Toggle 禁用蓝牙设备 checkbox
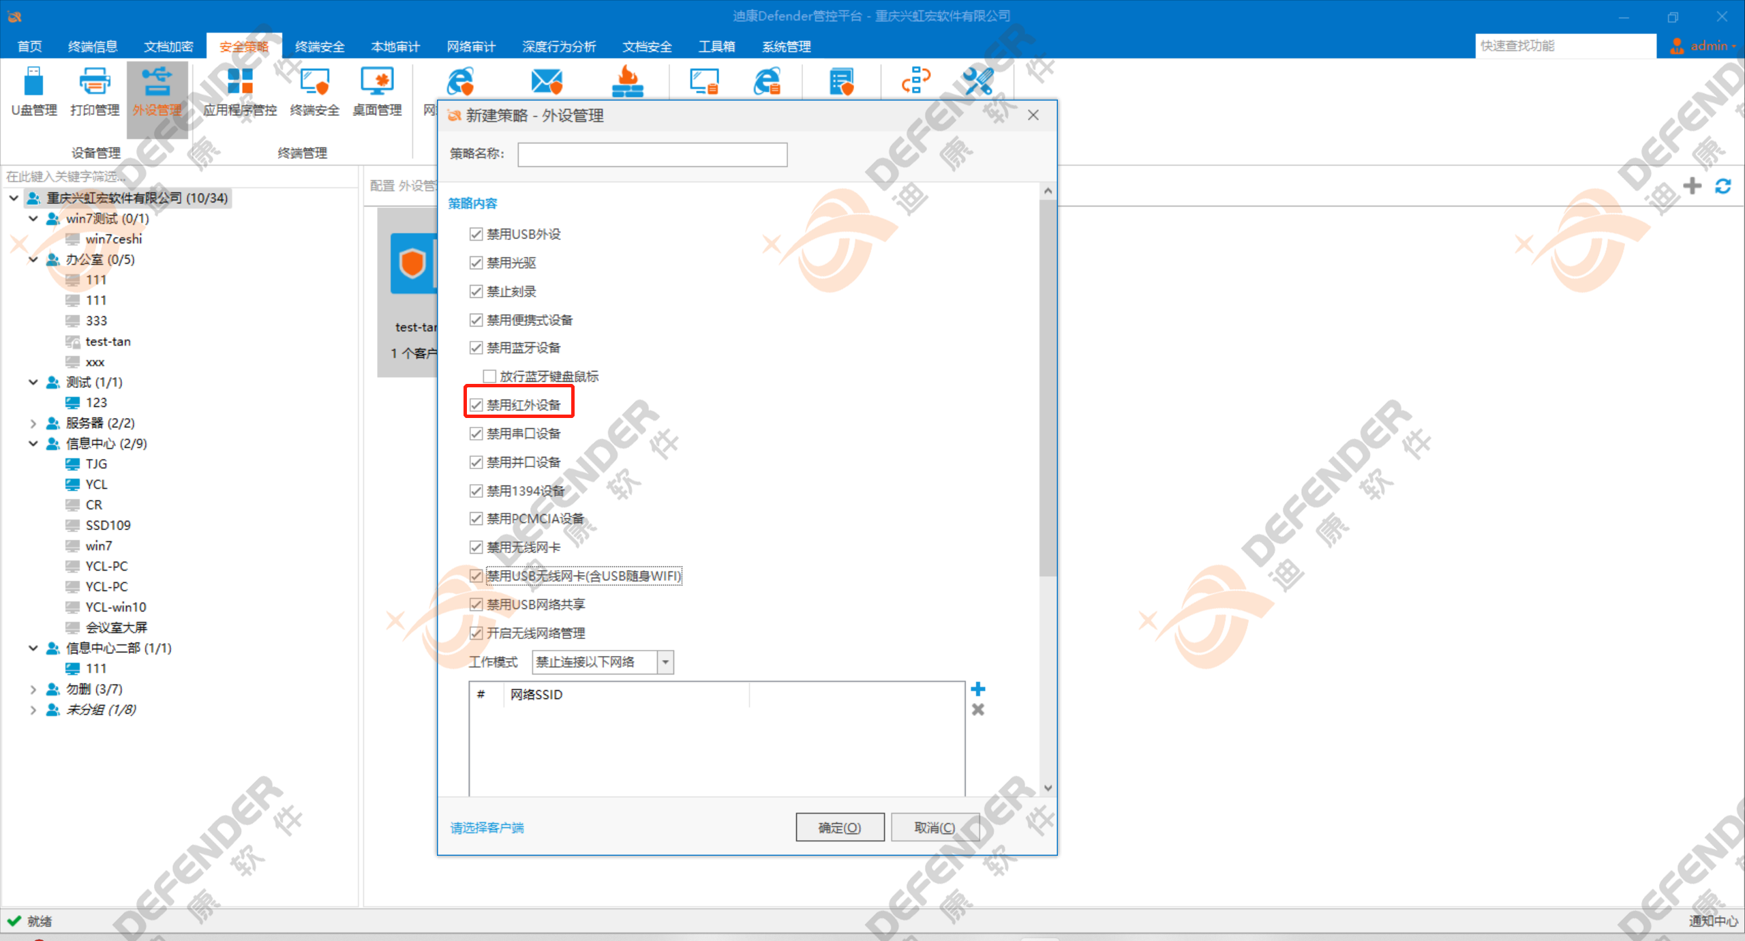This screenshot has height=941, width=1745. (476, 348)
